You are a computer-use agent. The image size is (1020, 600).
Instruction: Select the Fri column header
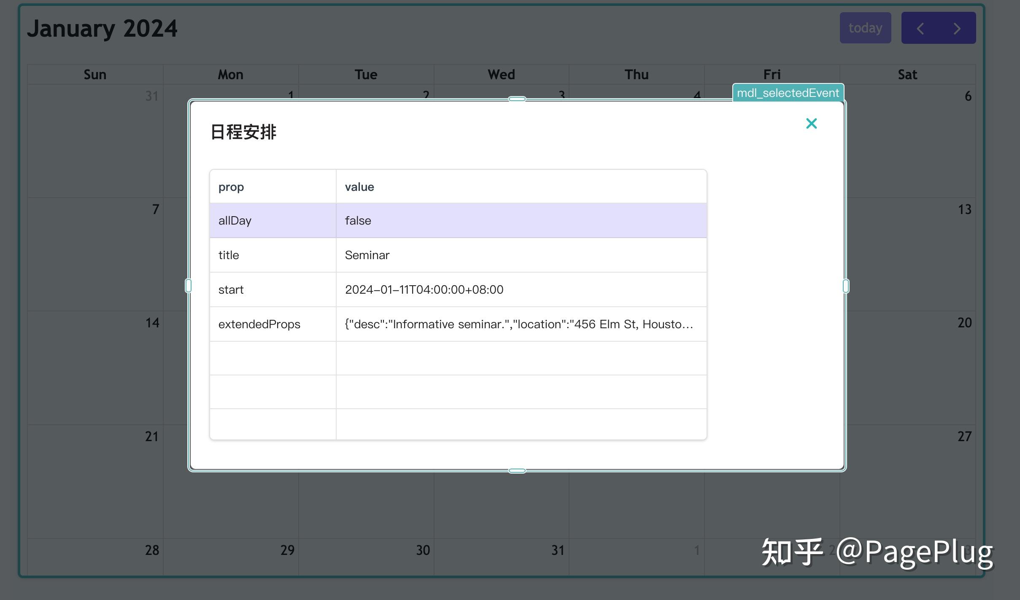tap(772, 74)
